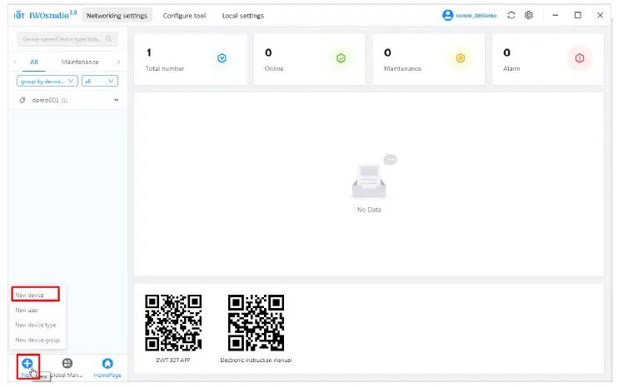Maximize the IWOstudio window
The image size is (618, 388).
[578, 15]
